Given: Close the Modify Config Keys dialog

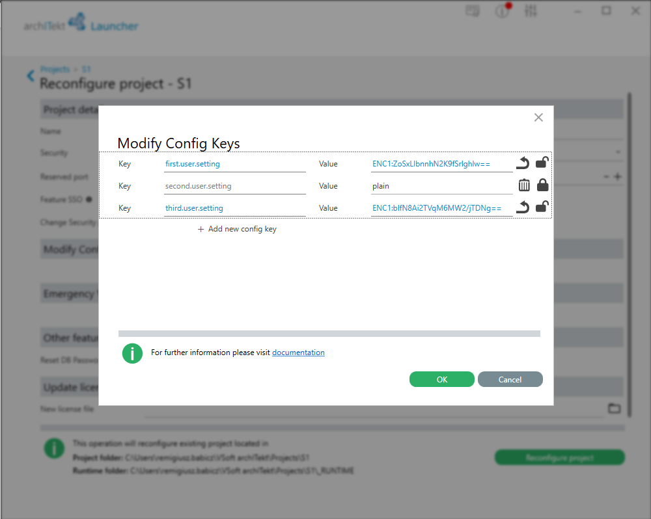Looking at the screenshot, I should coord(538,118).
